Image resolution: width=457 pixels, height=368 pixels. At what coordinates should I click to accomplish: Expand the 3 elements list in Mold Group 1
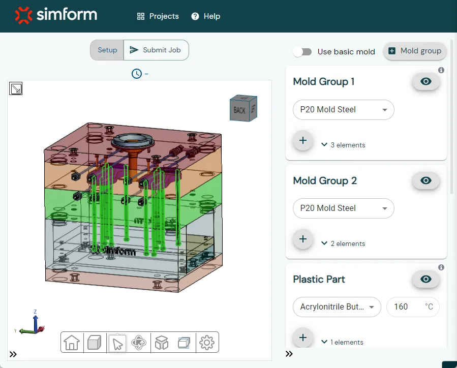point(343,145)
